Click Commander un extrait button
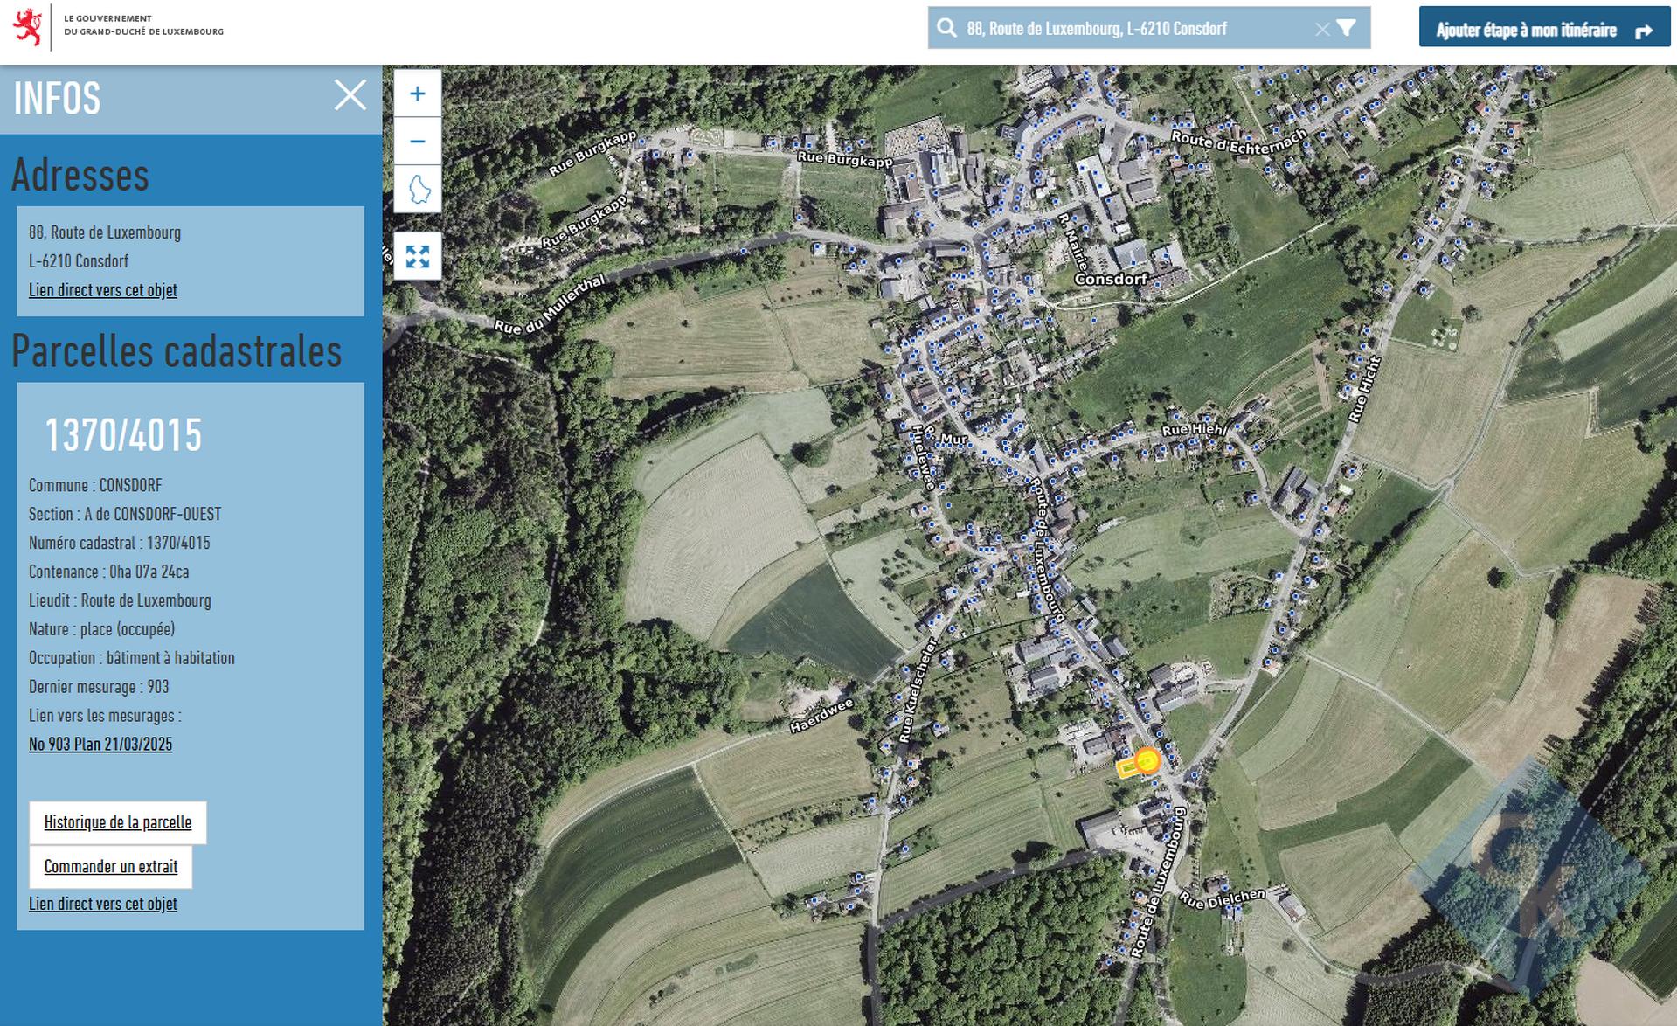The height and width of the screenshot is (1026, 1677). (111, 867)
